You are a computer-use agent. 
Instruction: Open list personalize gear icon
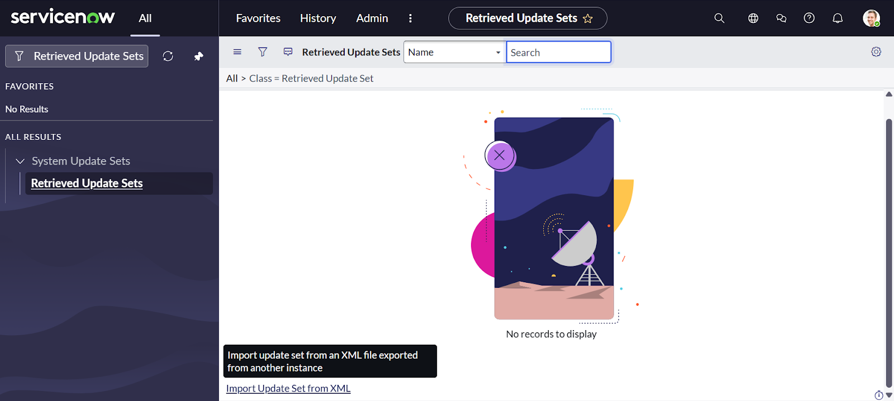pyautogui.click(x=876, y=52)
